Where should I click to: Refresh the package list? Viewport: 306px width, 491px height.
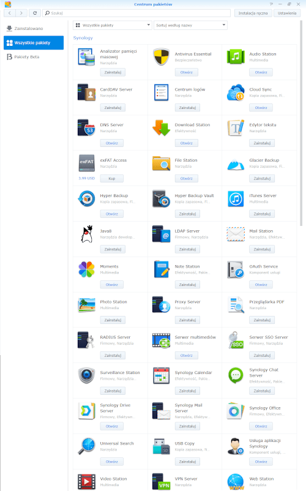pyautogui.click(x=35, y=13)
